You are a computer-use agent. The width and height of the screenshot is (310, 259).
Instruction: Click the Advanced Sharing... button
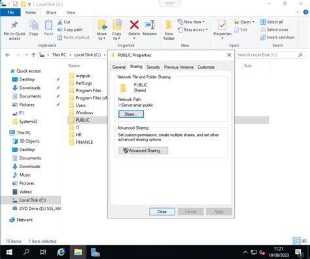coord(143,150)
